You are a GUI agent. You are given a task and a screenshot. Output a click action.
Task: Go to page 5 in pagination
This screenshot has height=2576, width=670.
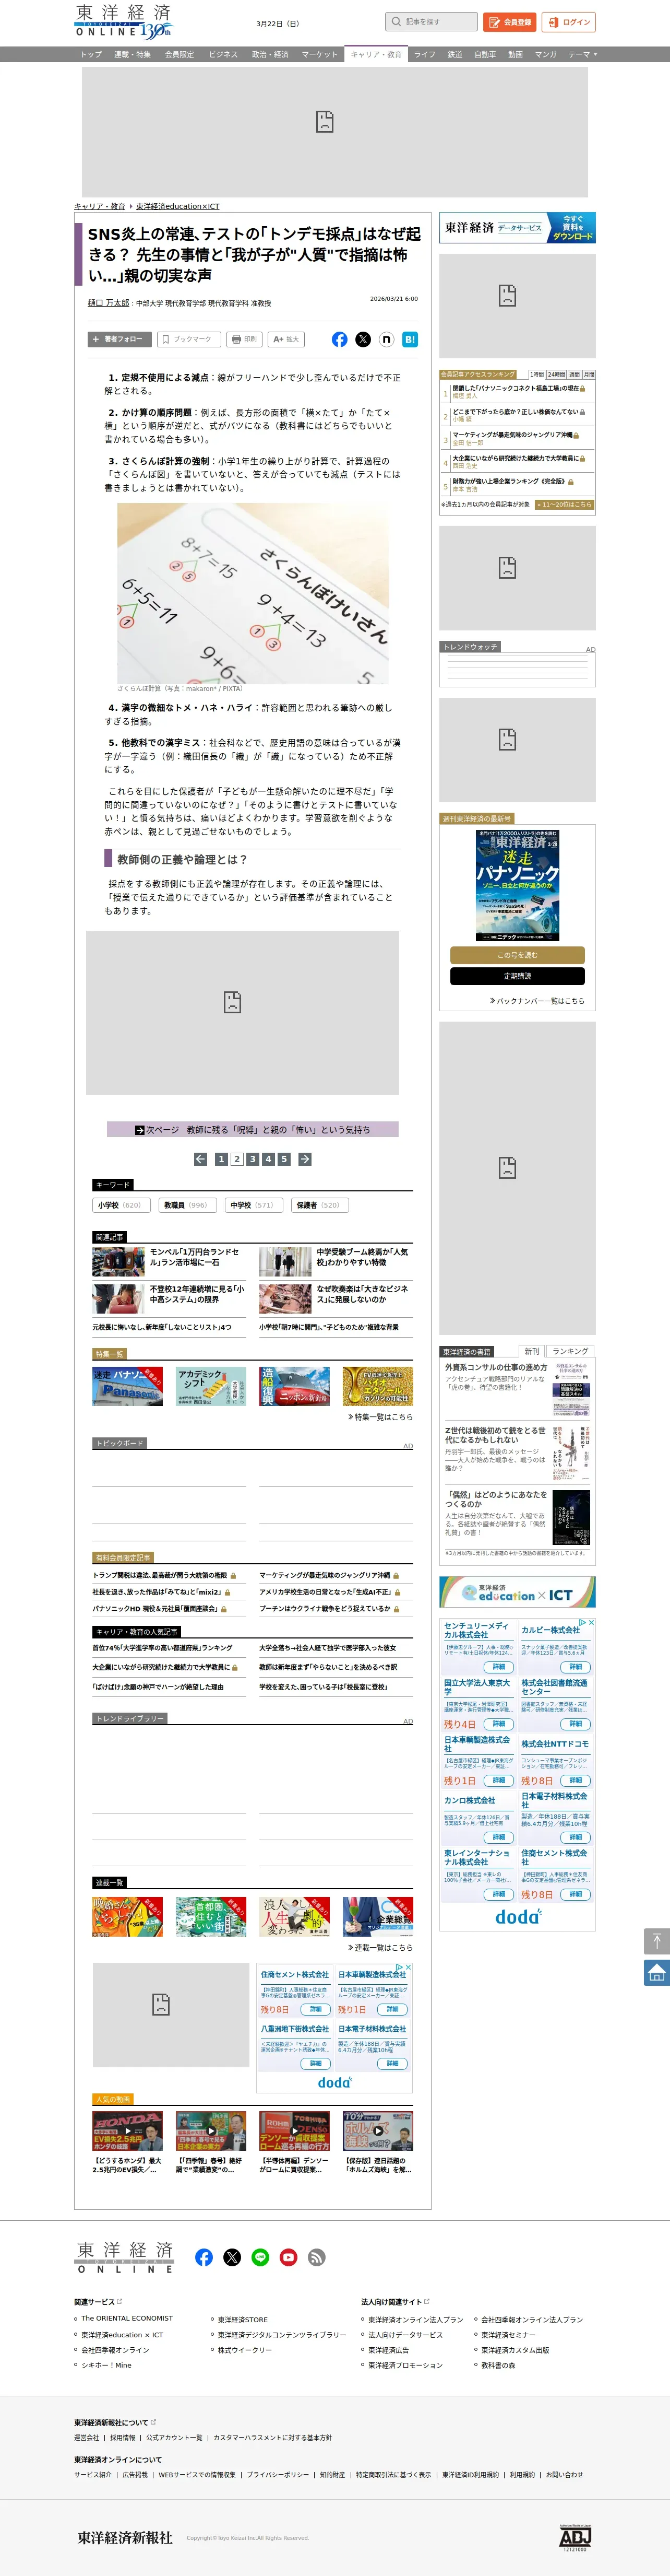point(283,1159)
